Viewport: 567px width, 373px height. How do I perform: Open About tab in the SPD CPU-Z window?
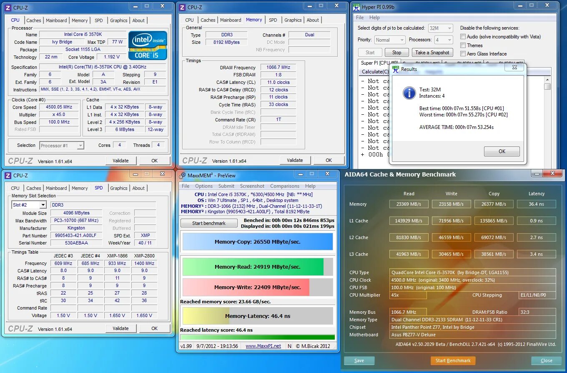[138, 188]
